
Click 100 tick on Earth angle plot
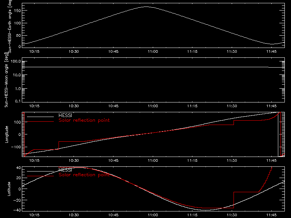coord(17,23)
